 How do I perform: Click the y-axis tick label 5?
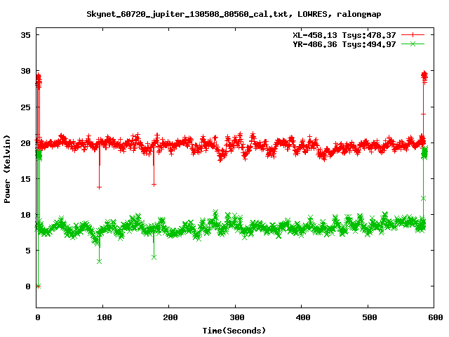click(x=28, y=251)
